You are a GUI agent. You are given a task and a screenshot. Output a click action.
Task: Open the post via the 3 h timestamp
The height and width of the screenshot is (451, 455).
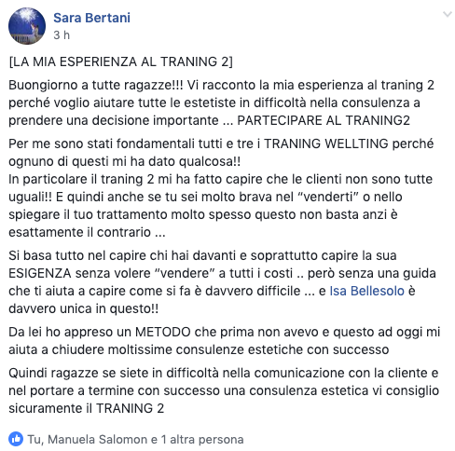pos(62,35)
